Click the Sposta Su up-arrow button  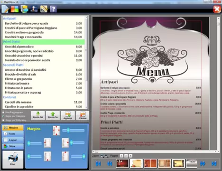[x=53, y=115]
